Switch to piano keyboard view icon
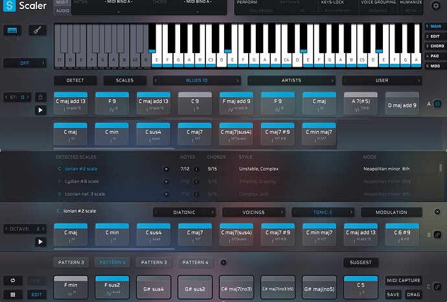The width and height of the screenshot is (447, 302). 12,30
